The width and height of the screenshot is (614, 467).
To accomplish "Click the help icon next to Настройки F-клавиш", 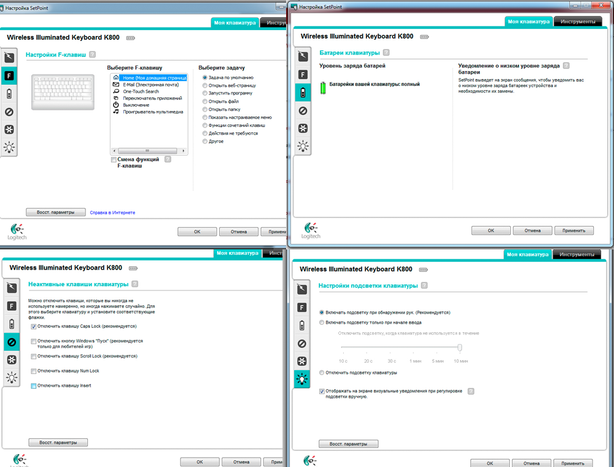I will [93, 55].
